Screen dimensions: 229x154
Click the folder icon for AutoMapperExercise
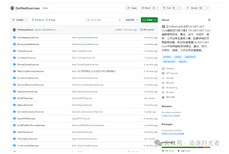(14, 37)
